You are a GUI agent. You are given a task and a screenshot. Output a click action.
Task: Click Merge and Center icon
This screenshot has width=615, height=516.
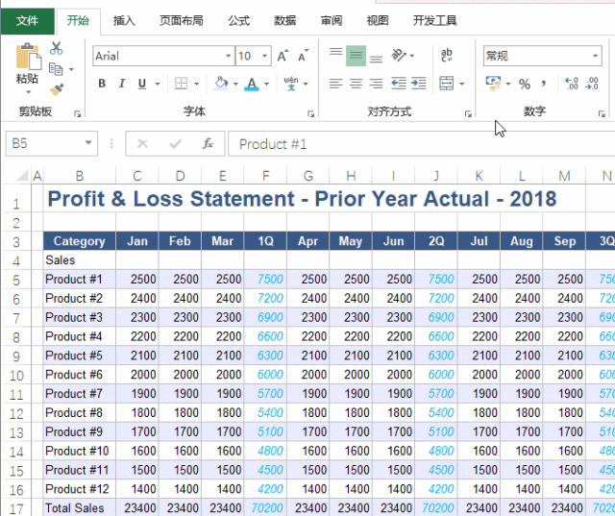click(x=446, y=84)
